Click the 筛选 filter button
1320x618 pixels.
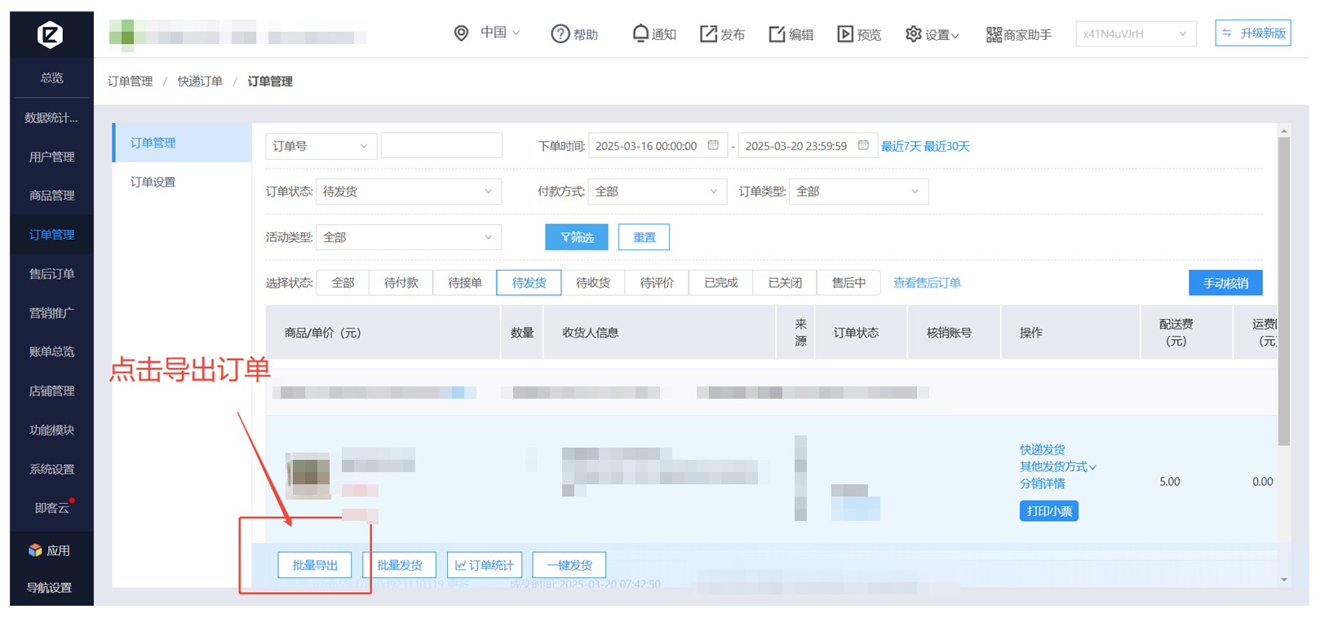tap(577, 237)
